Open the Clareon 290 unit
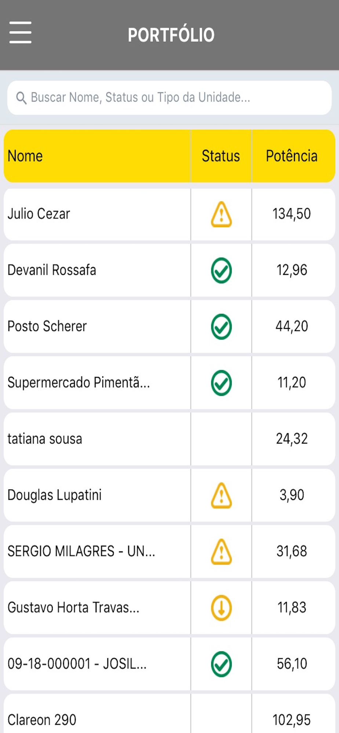The height and width of the screenshot is (733, 339). click(42, 720)
